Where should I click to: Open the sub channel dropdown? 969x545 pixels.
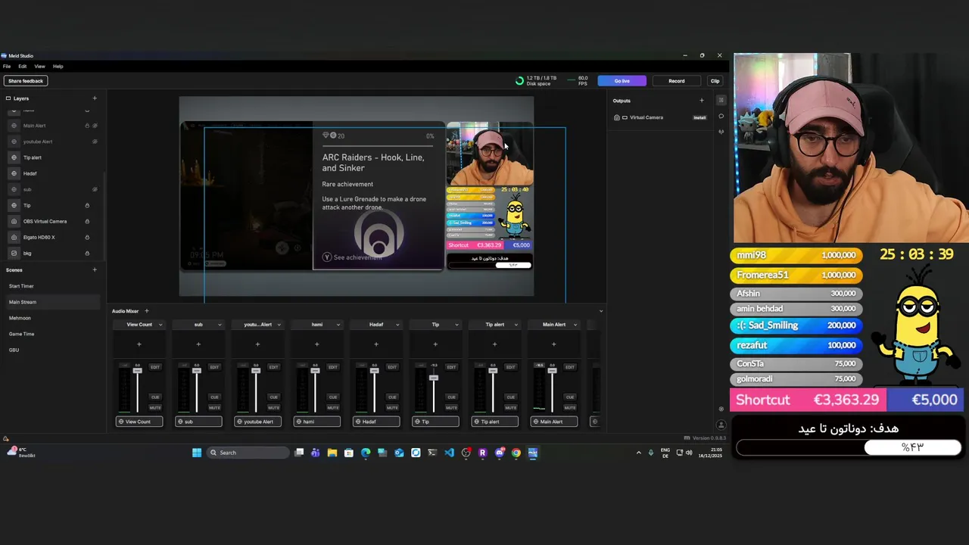coord(220,325)
